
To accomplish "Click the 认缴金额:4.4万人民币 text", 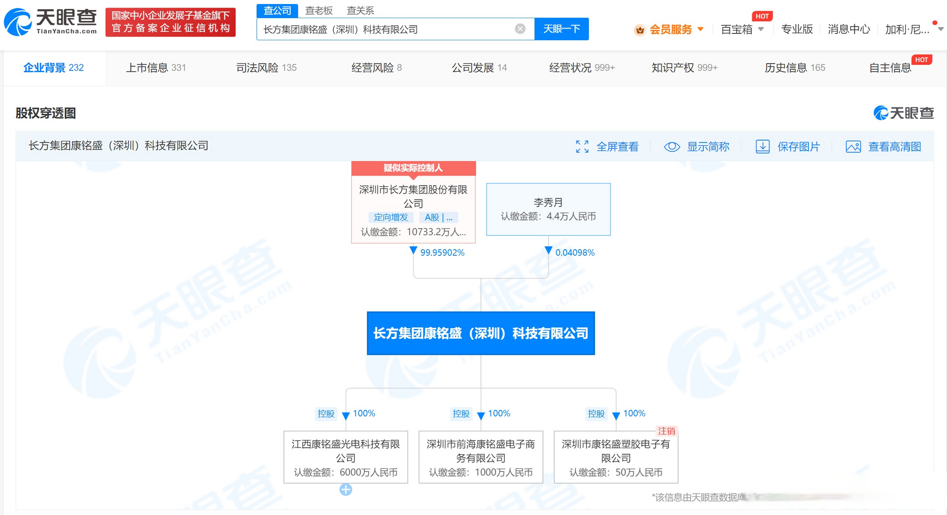I will [x=548, y=216].
